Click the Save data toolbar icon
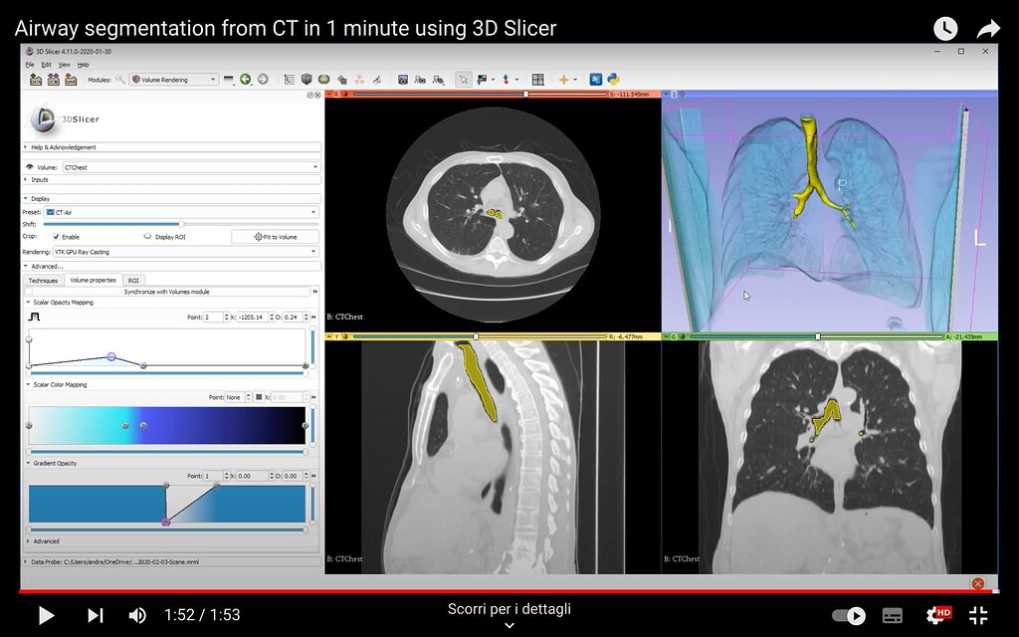The width and height of the screenshot is (1019, 637). click(73, 79)
